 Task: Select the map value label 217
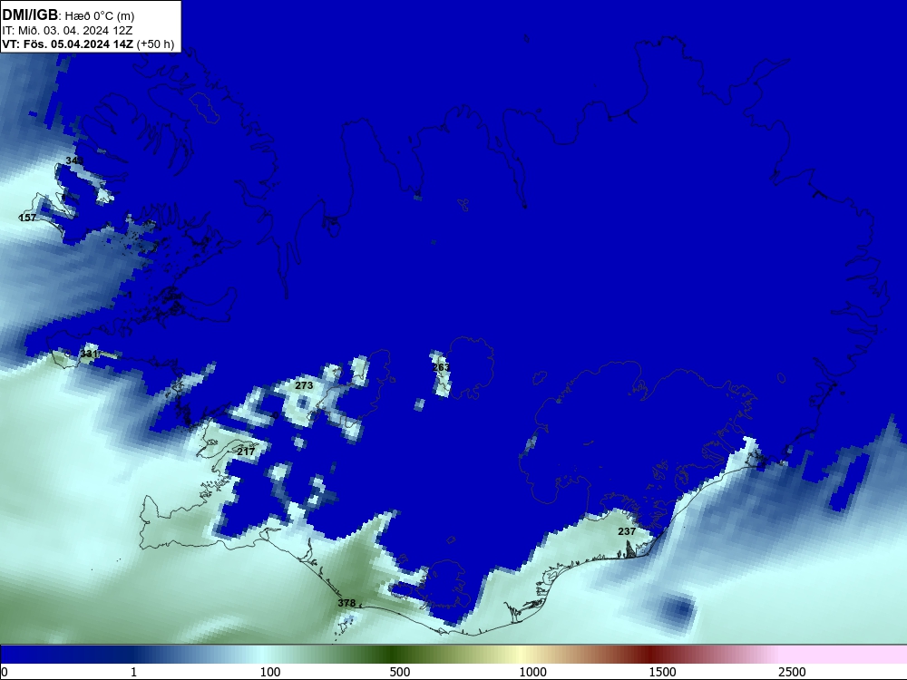click(246, 451)
